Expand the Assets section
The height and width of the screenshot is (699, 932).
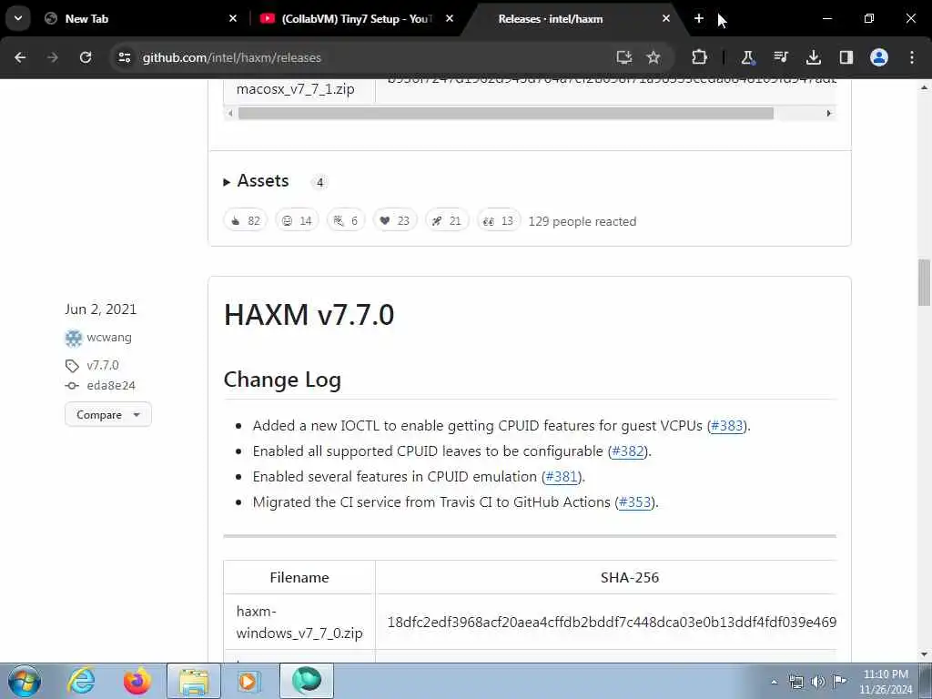tap(256, 181)
